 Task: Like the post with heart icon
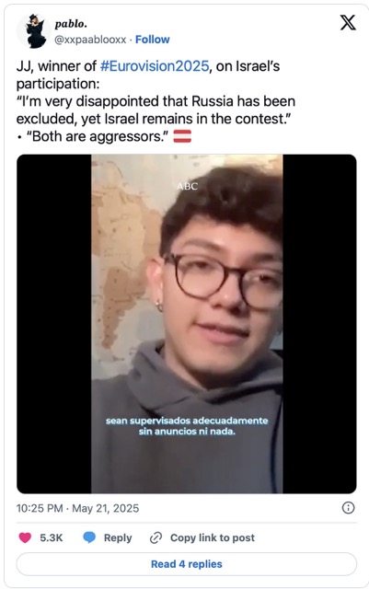[25, 537]
